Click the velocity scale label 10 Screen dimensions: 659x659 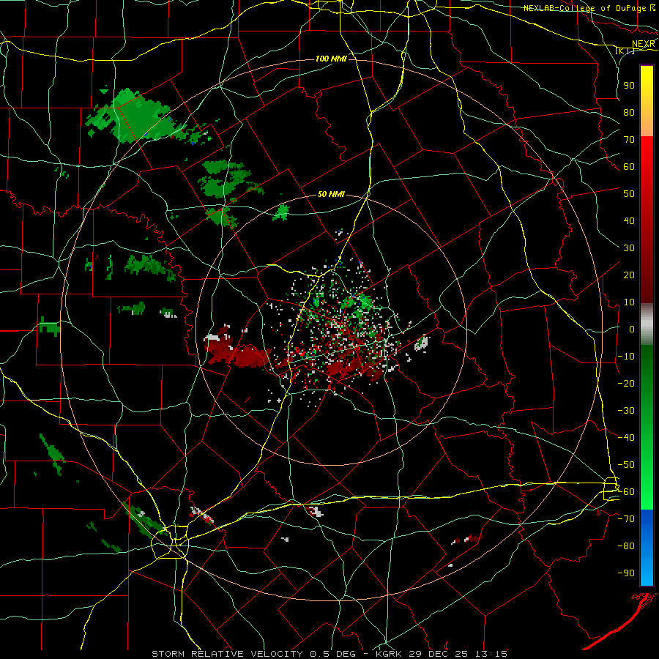[x=629, y=302]
